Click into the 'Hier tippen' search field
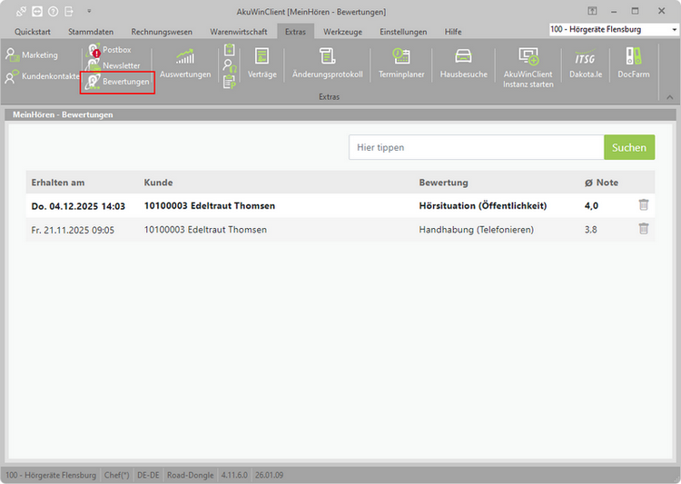The image size is (681, 484). click(476, 147)
